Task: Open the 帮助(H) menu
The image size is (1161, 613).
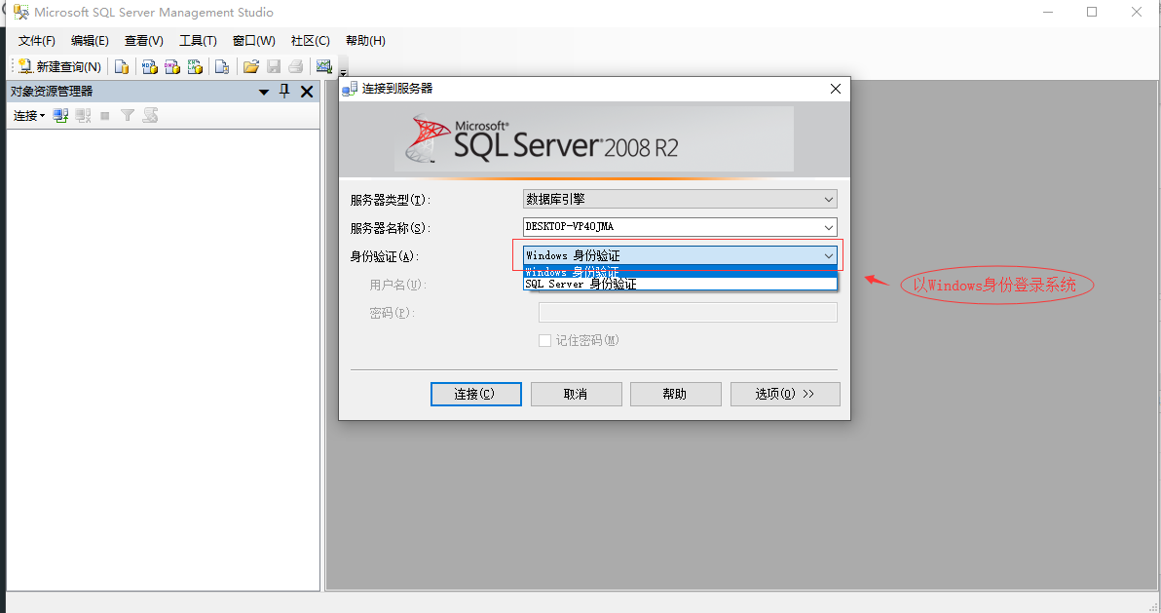Action: (366, 41)
